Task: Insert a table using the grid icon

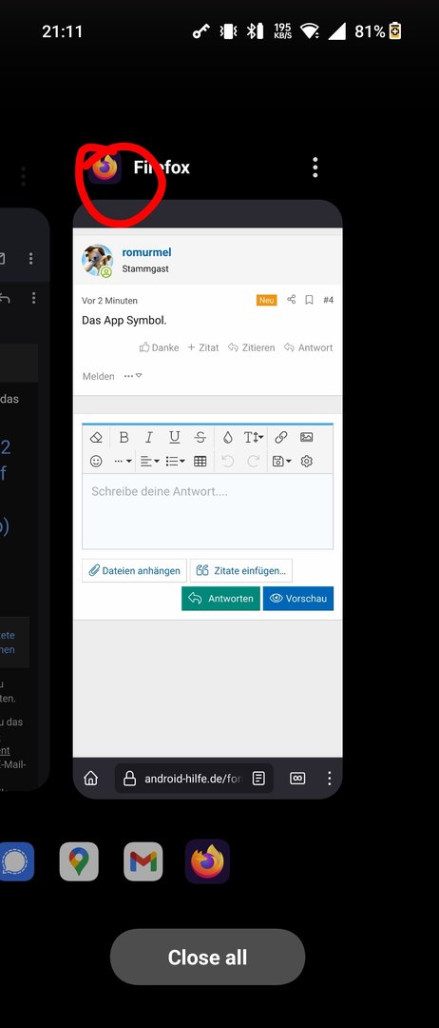Action: coord(200,462)
